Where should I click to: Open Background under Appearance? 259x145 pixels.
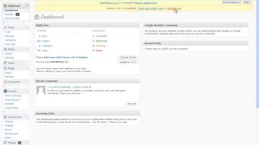tap(11, 134)
